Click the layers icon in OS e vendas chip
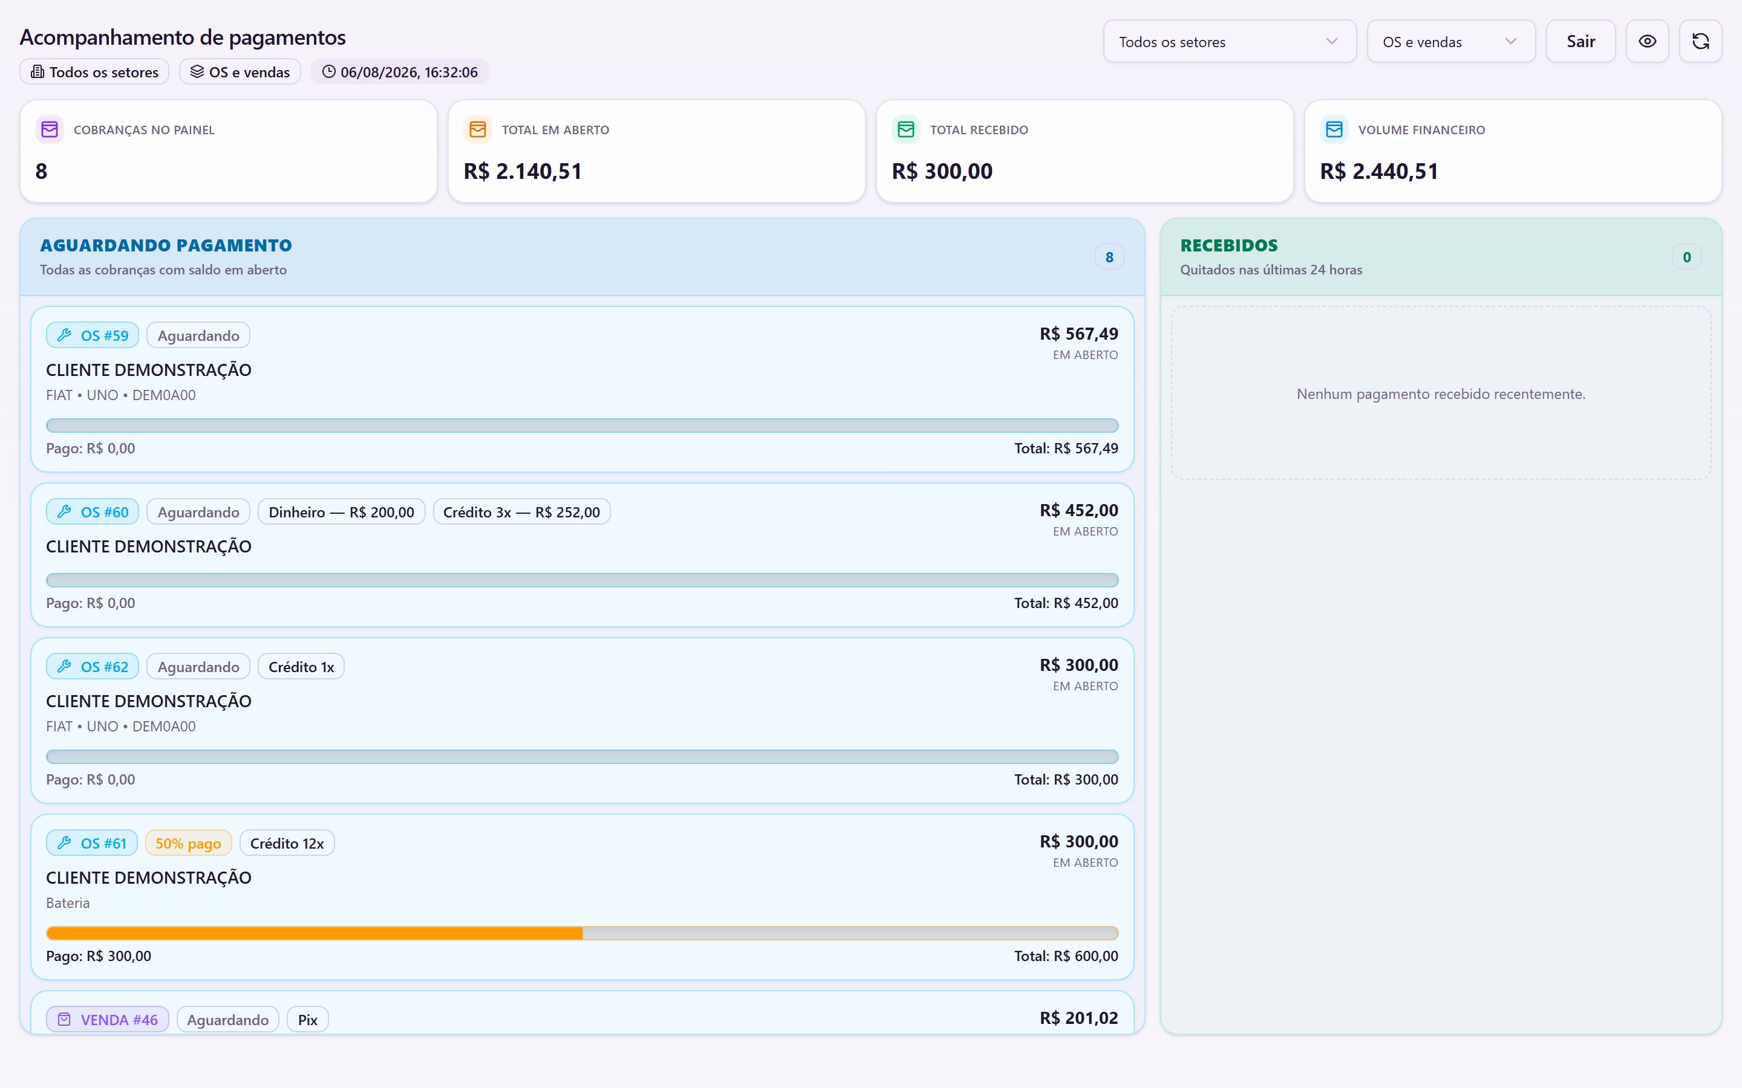 pyautogui.click(x=197, y=72)
